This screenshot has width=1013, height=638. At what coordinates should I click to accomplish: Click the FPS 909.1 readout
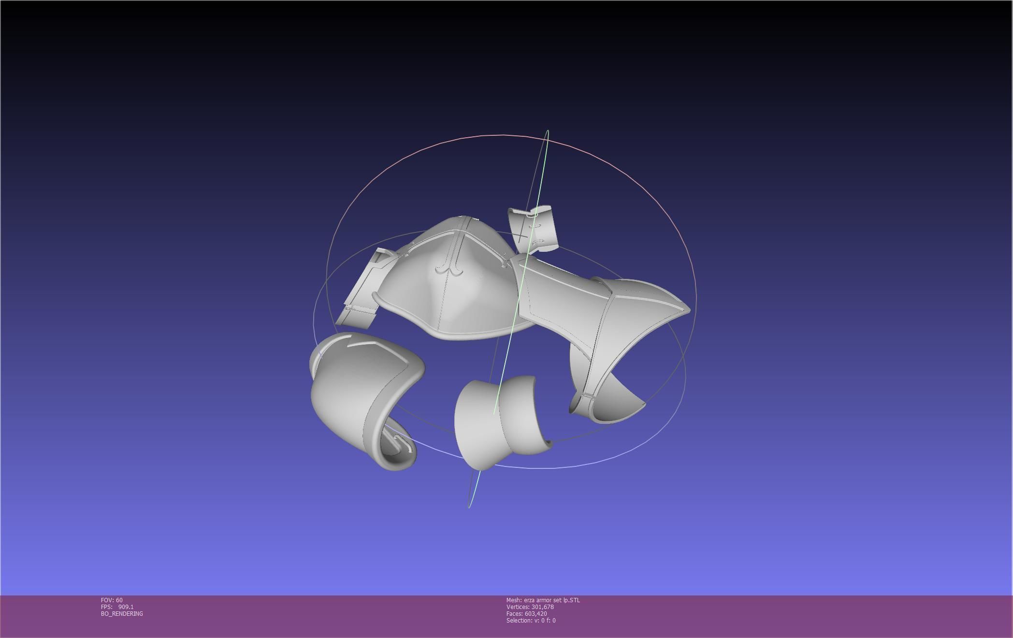point(117,607)
